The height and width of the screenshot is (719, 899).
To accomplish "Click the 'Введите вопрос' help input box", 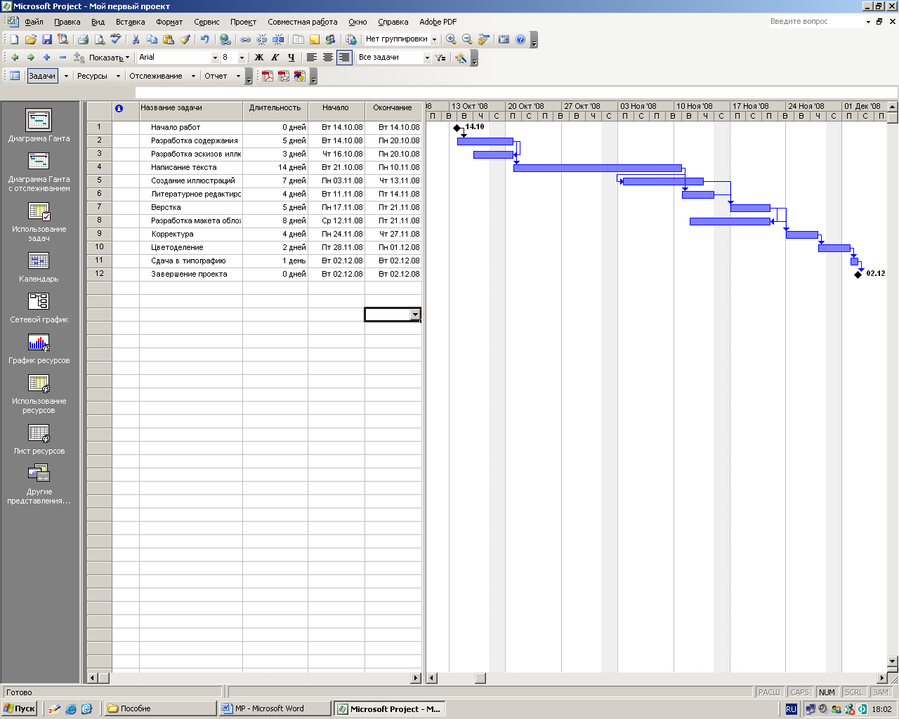I will tap(815, 22).
